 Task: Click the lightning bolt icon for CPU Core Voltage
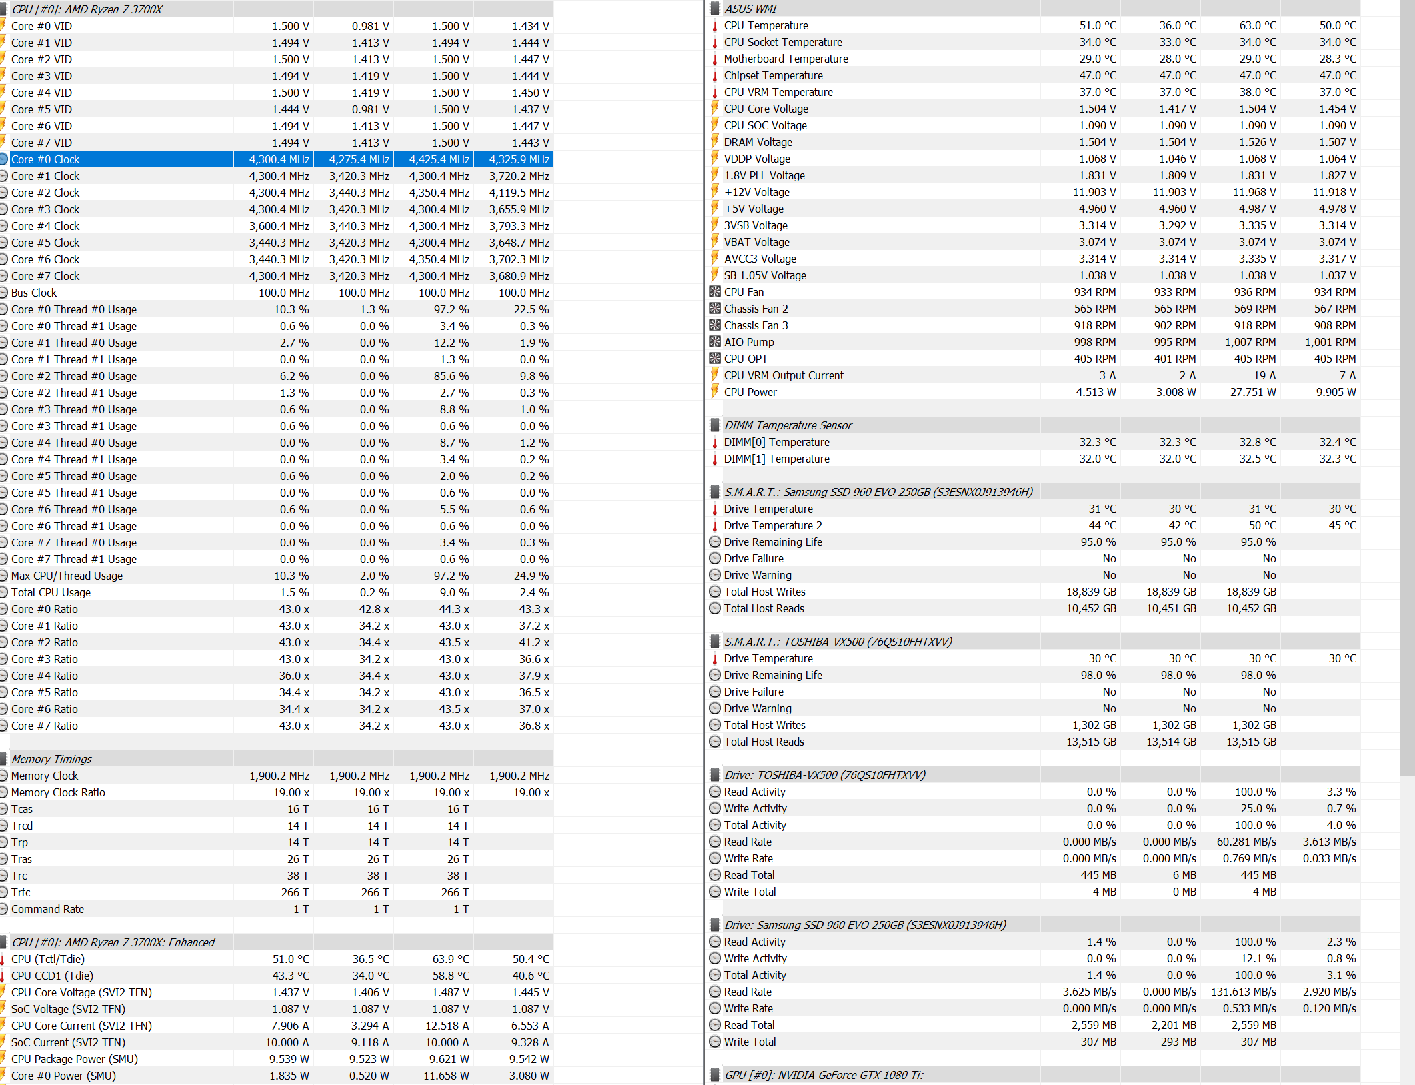click(x=715, y=109)
